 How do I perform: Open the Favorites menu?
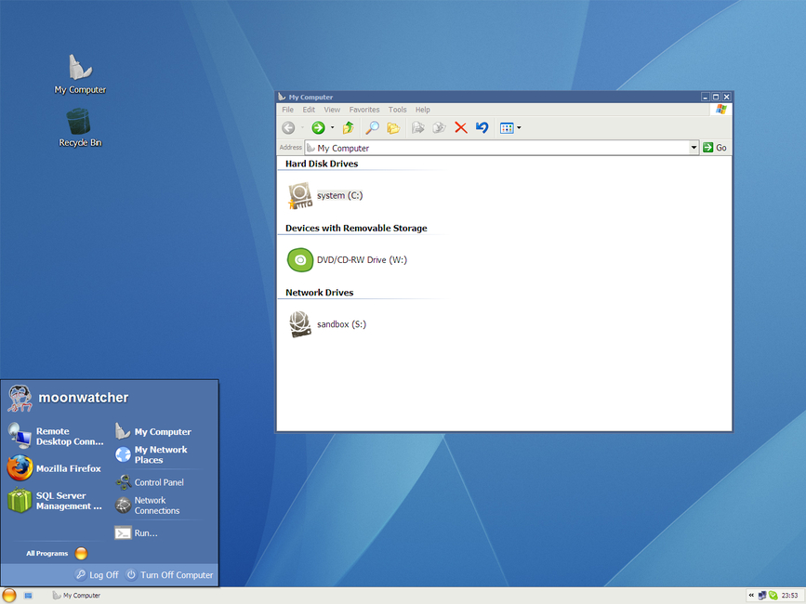point(364,110)
